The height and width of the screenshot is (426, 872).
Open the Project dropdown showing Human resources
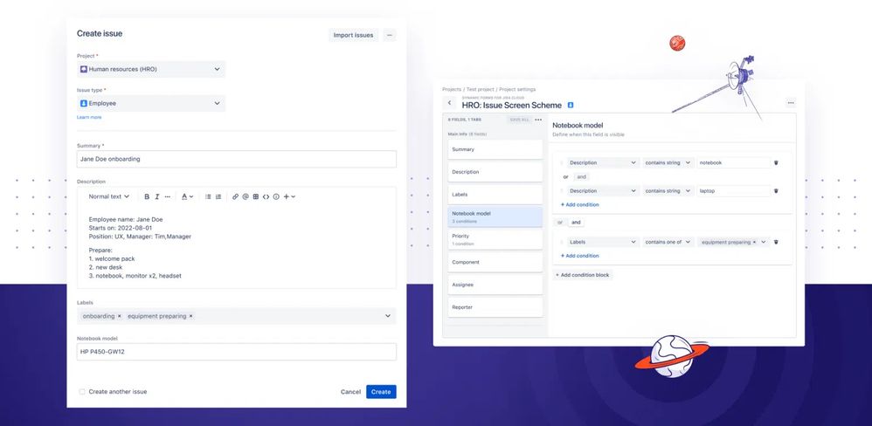150,70
